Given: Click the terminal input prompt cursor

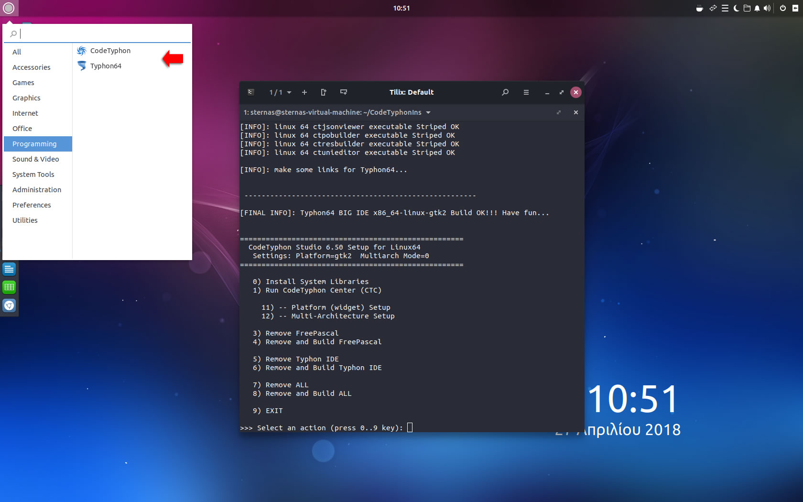Looking at the screenshot, I should click(x=410, y=427).
